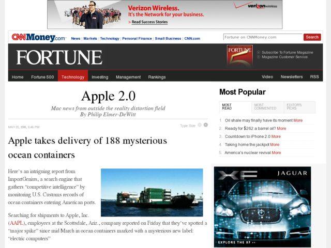331x248 pixels.
Task: Decrease article type size
Action: [200, 125]
